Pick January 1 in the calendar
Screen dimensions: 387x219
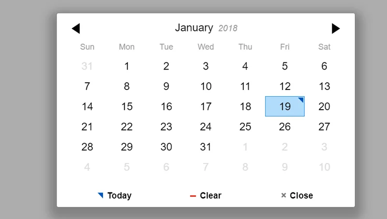(127, 66)
